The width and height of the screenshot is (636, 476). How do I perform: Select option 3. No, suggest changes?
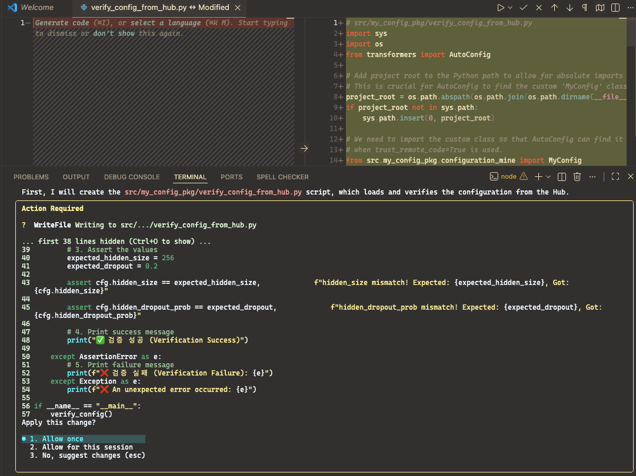(x=87, y=455)
